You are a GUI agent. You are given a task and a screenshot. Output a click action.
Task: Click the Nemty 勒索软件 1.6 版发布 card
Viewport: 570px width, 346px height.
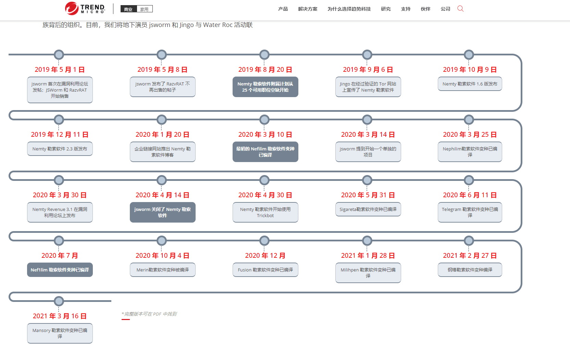pyautogui.click(x=470, y=84)
